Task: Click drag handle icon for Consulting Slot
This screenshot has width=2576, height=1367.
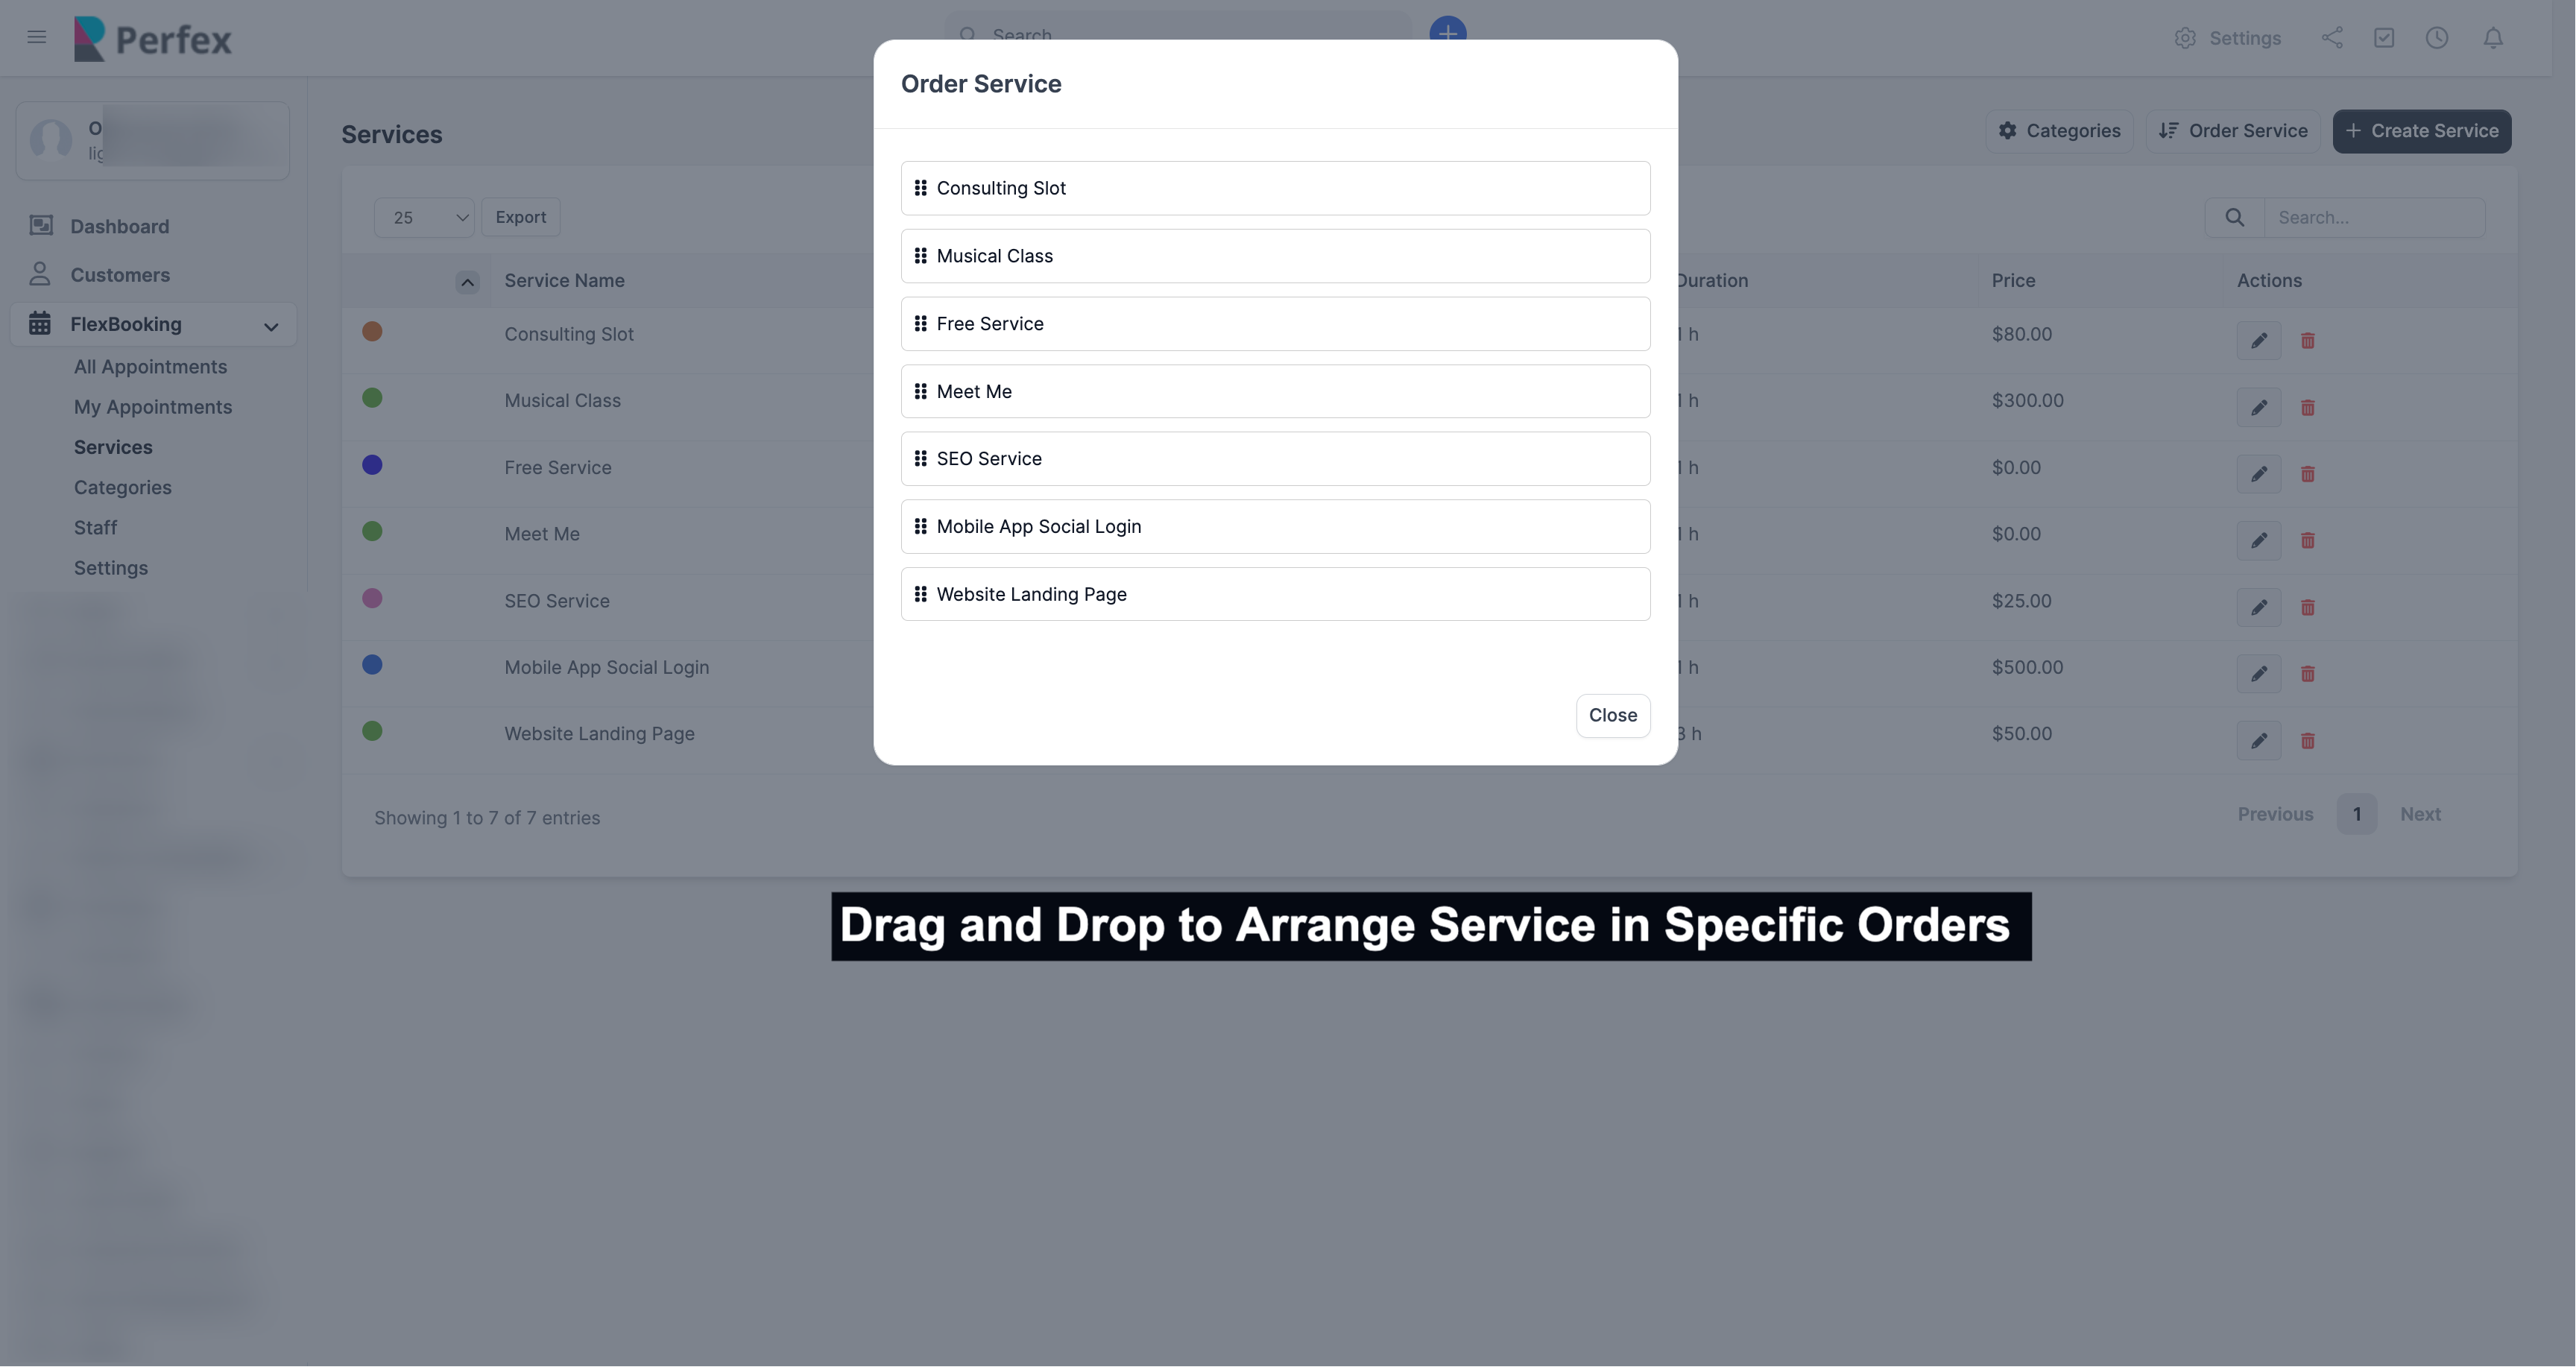Action: pyautogui.click(x=920, y=188)
